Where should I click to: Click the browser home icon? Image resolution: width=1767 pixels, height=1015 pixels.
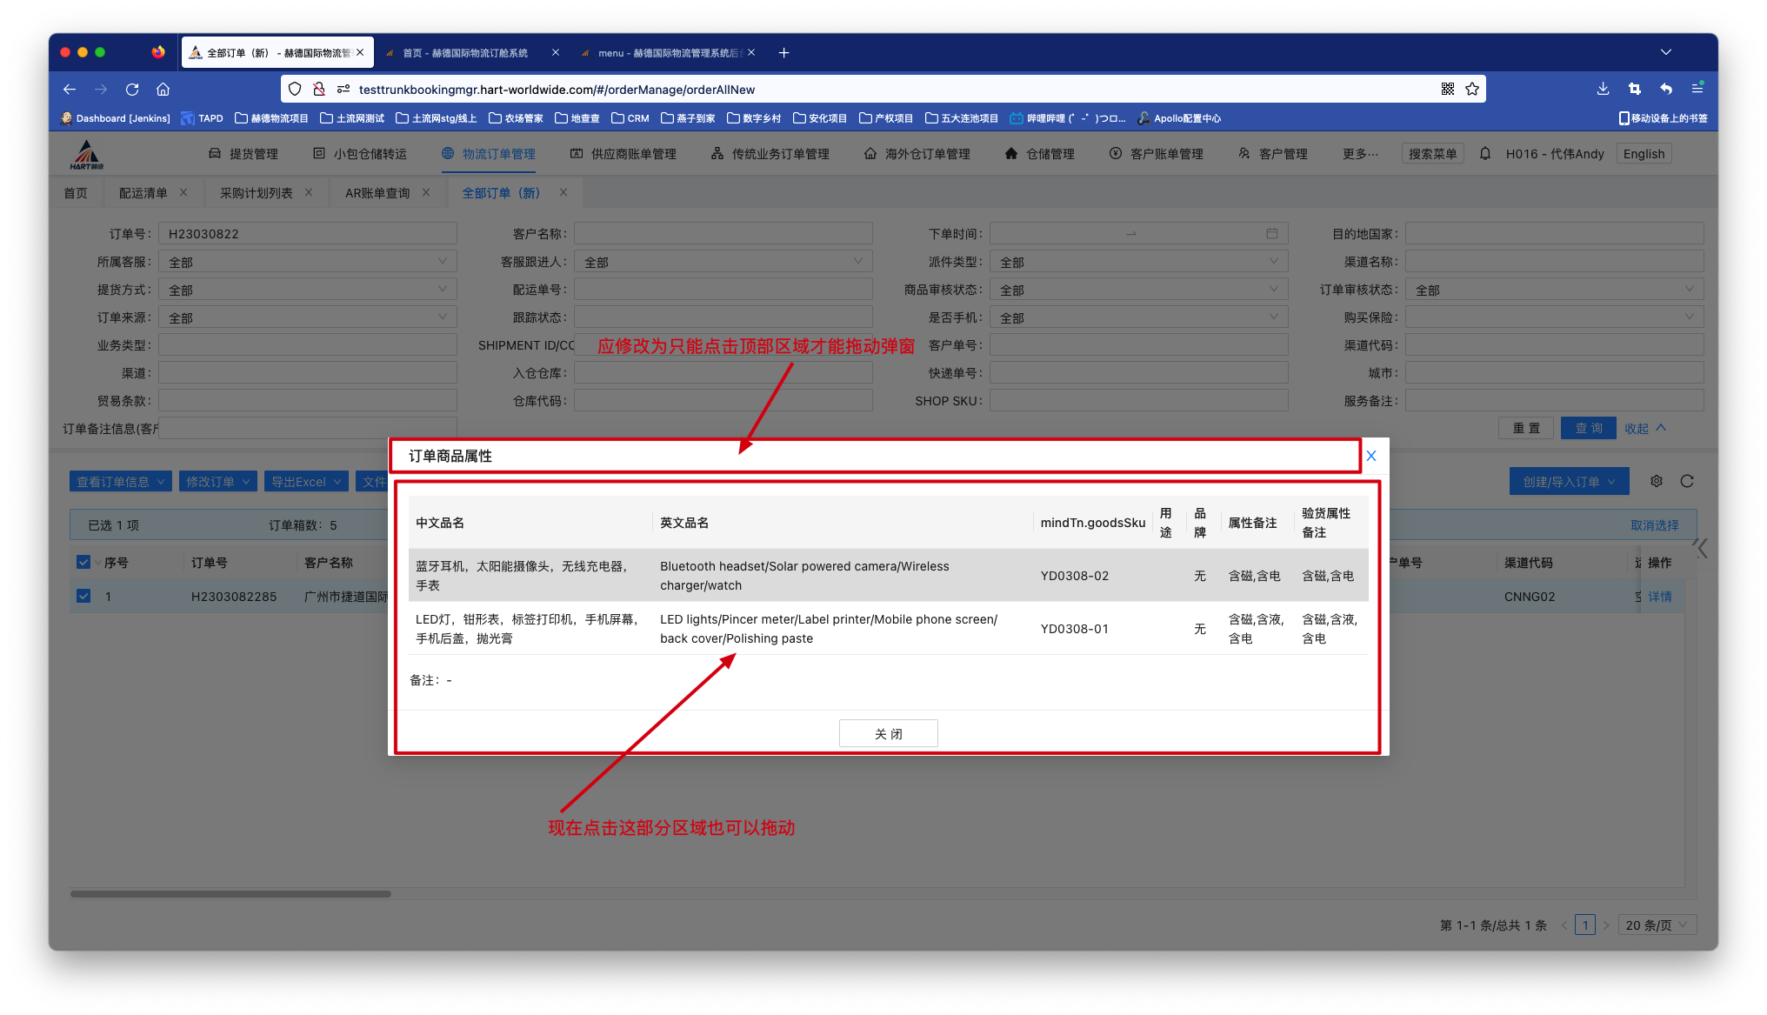[x=163, y=89]
